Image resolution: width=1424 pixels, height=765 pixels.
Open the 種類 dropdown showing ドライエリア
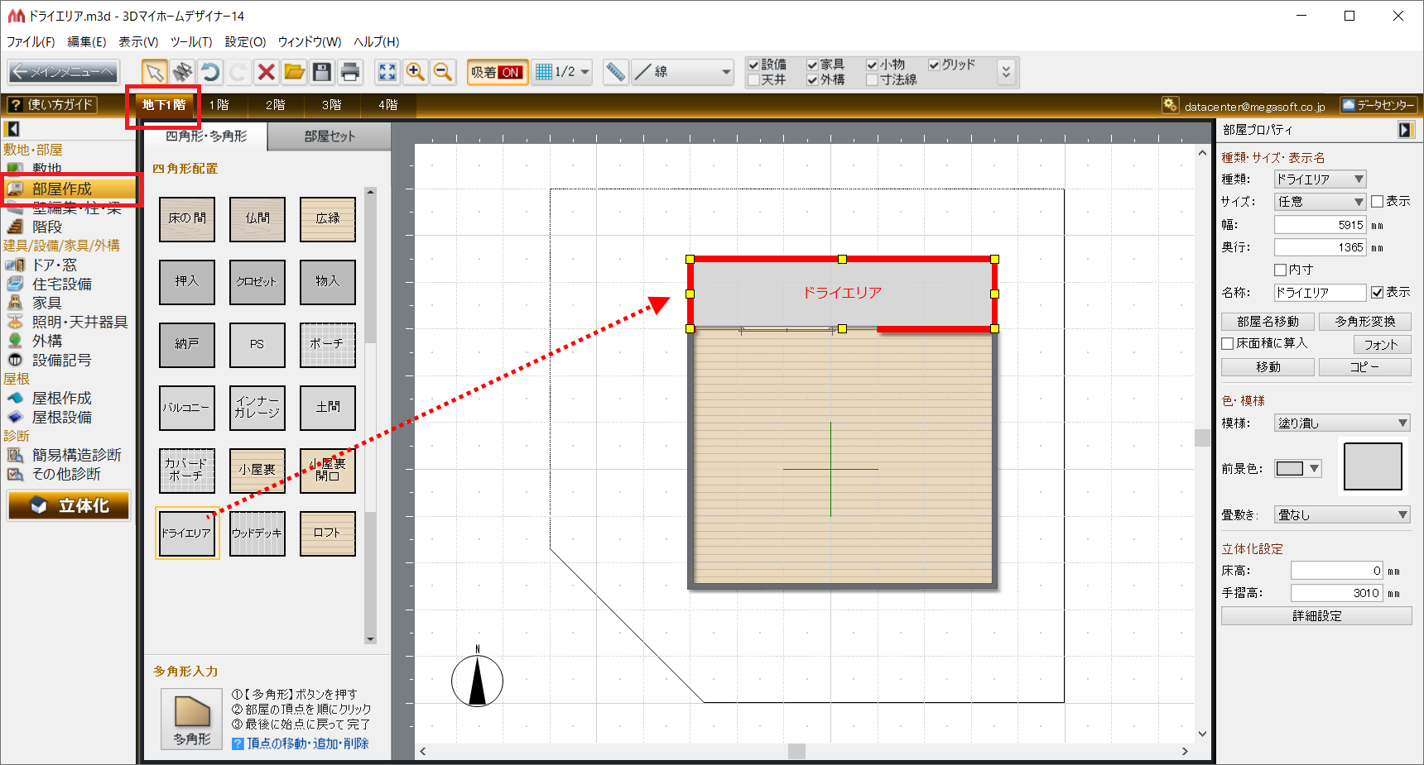(1320, 179)
